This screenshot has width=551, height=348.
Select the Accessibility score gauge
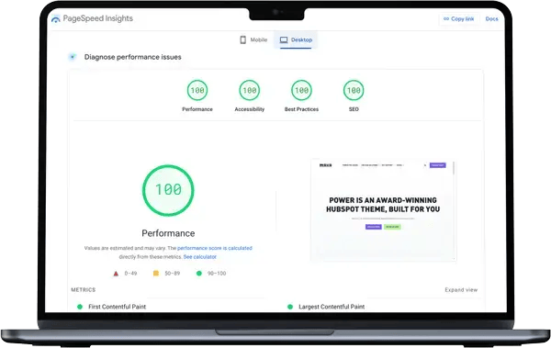250,90
